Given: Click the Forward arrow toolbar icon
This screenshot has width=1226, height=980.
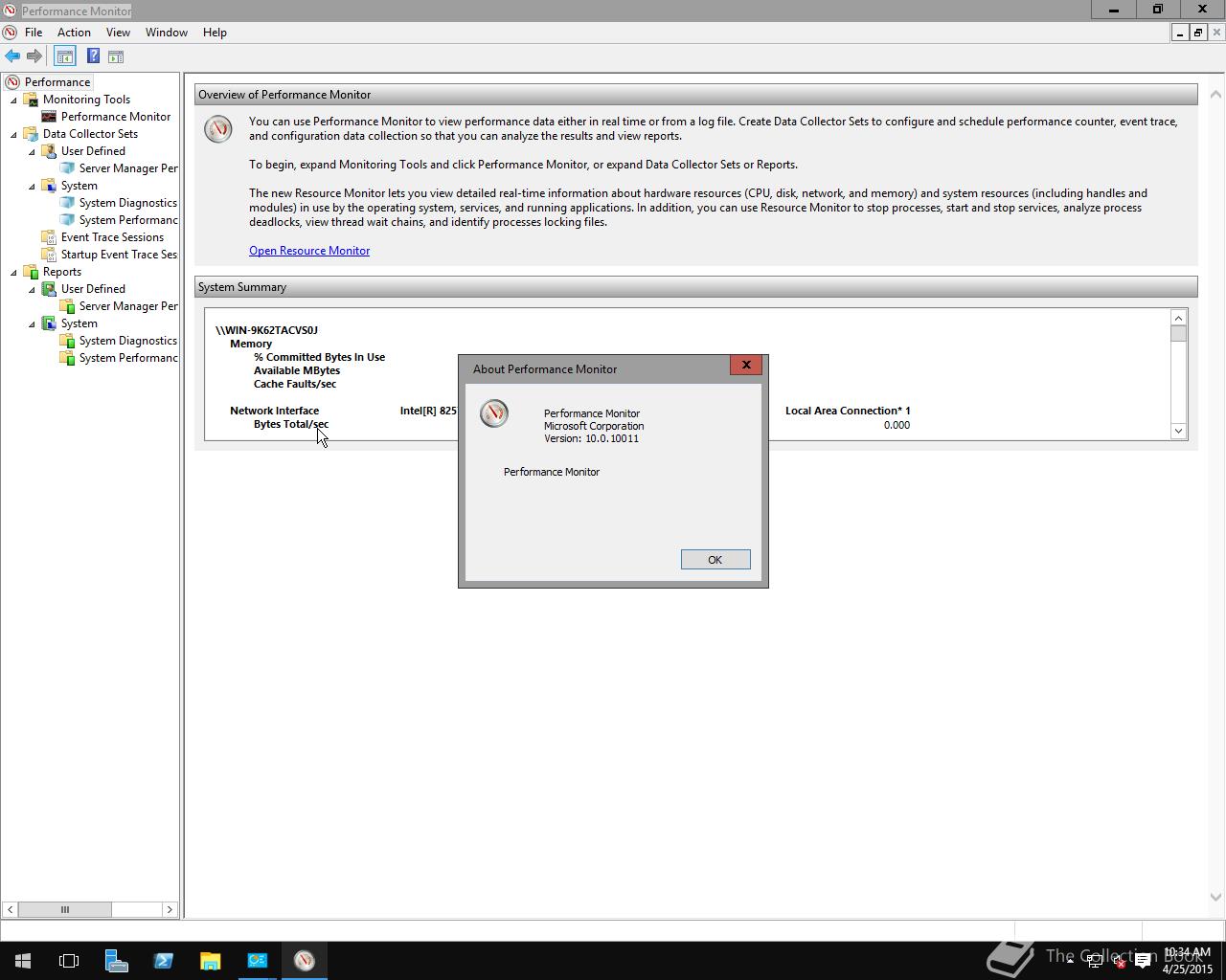Looking at the screenshot, I should [34, 56].
